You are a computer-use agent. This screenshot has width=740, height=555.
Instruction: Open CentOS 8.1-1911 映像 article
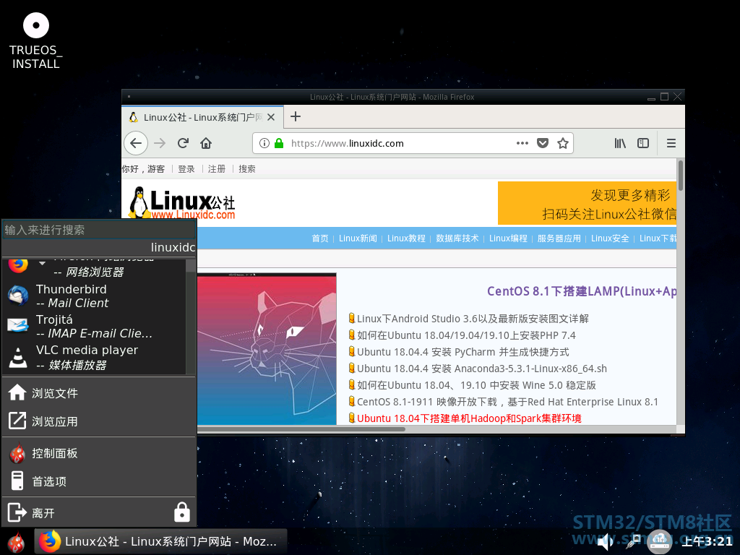click(x=507, y=402)
